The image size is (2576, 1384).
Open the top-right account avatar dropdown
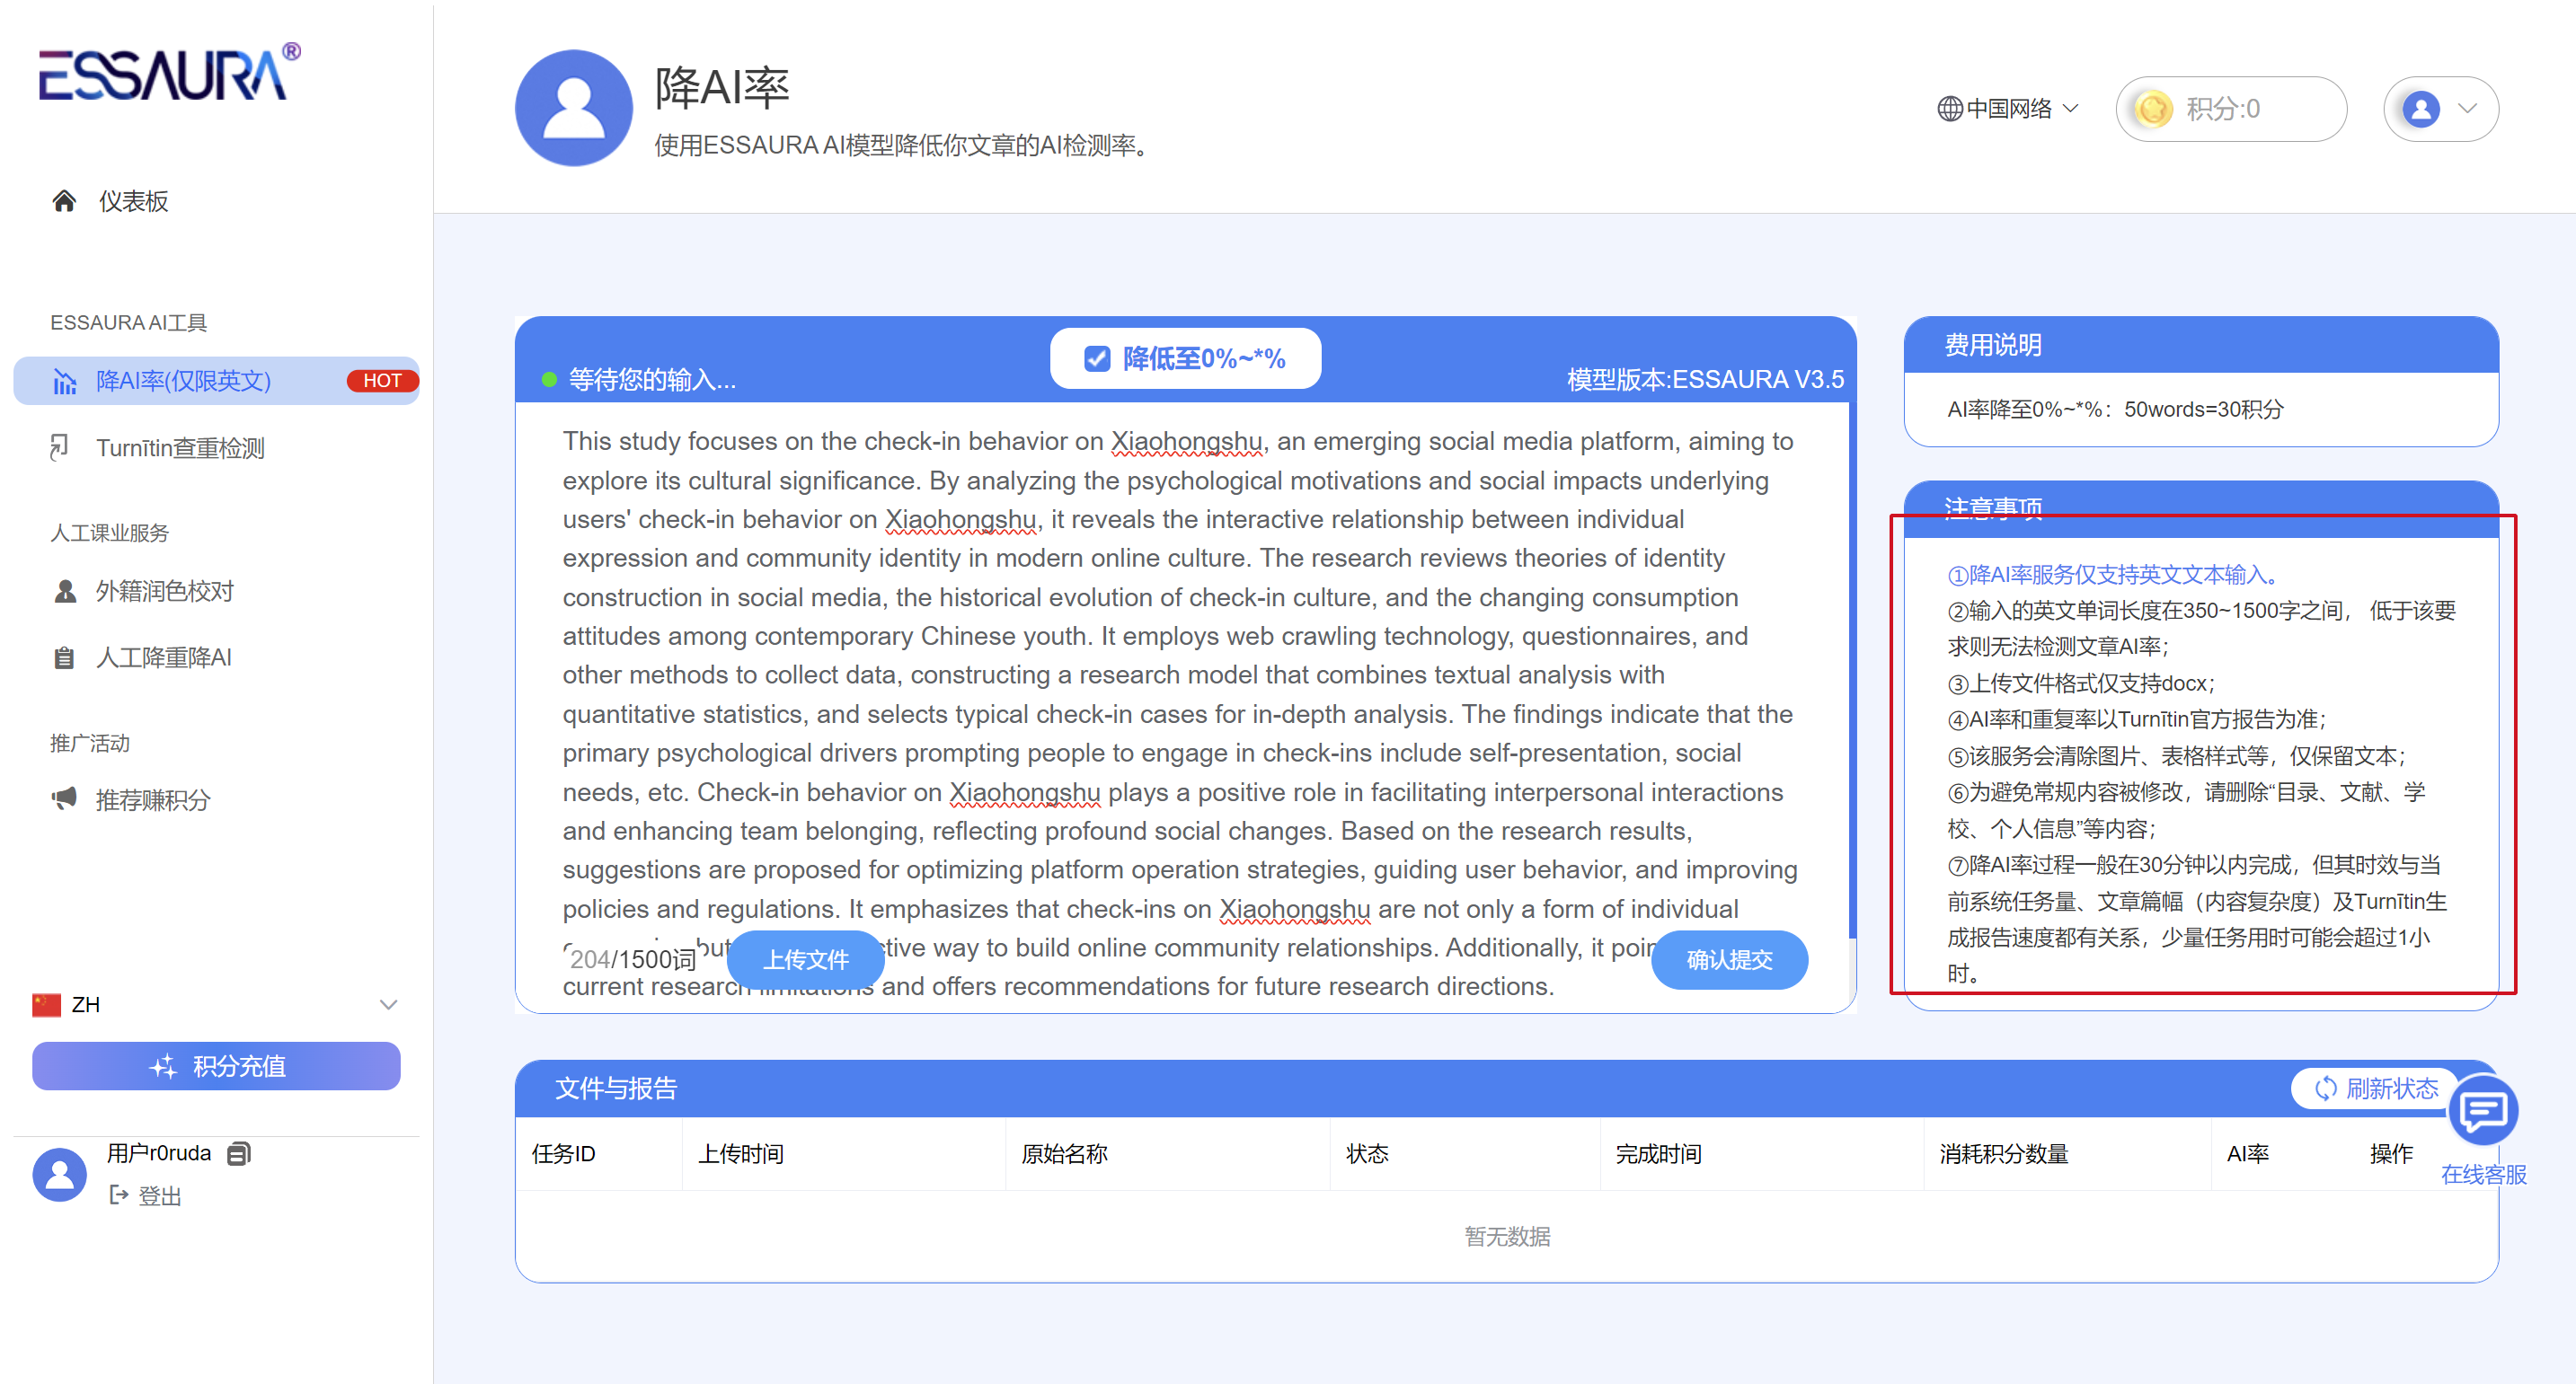(2440, 109)
